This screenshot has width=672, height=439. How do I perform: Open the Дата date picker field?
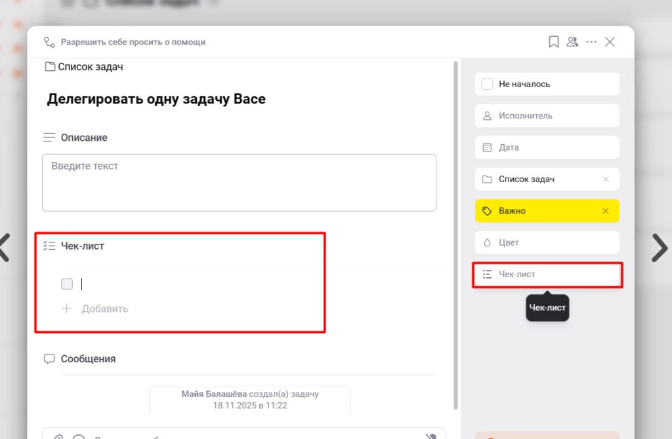pyautogui.click(x=547, y=147)
